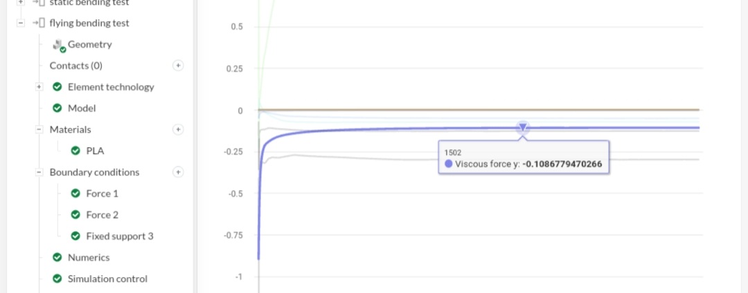Click the Geometry icon in the tree

pos(59,45)
